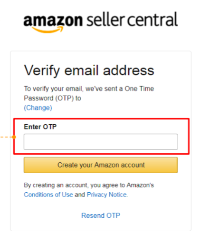Click the "and" between the policy links
Image resolution: width=200 pixels, height=236 pixels.
[x=80, y=195]
